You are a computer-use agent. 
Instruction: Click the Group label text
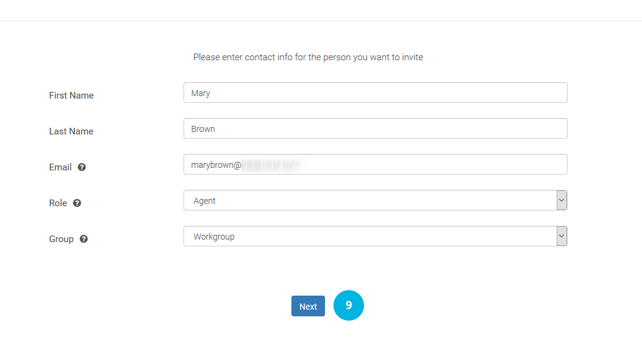tap(62, 239)
